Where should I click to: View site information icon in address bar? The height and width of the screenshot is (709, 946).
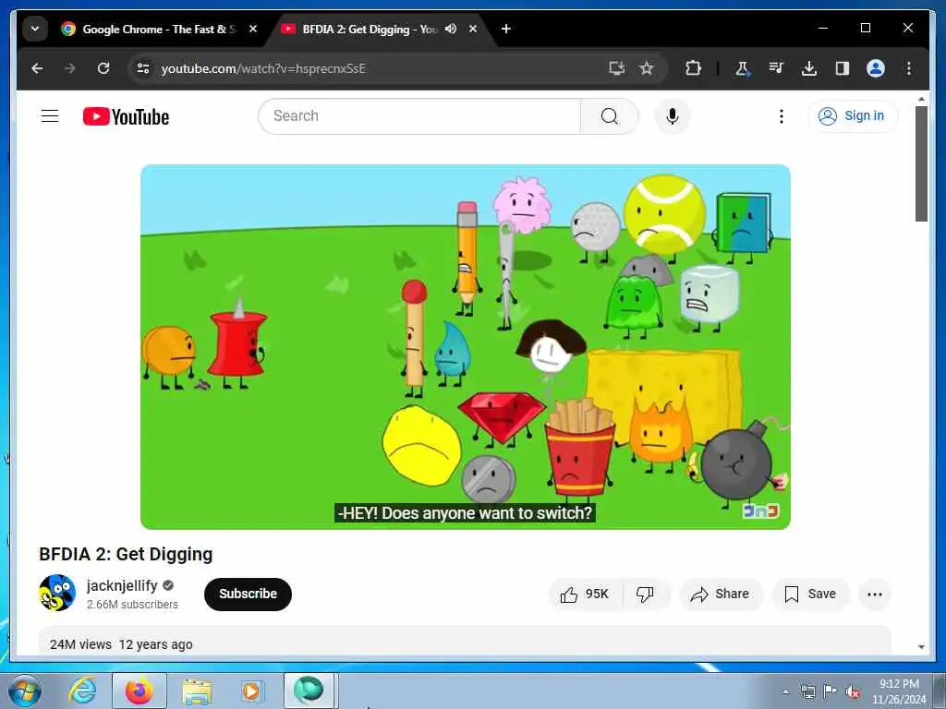[x=143, y=68]
